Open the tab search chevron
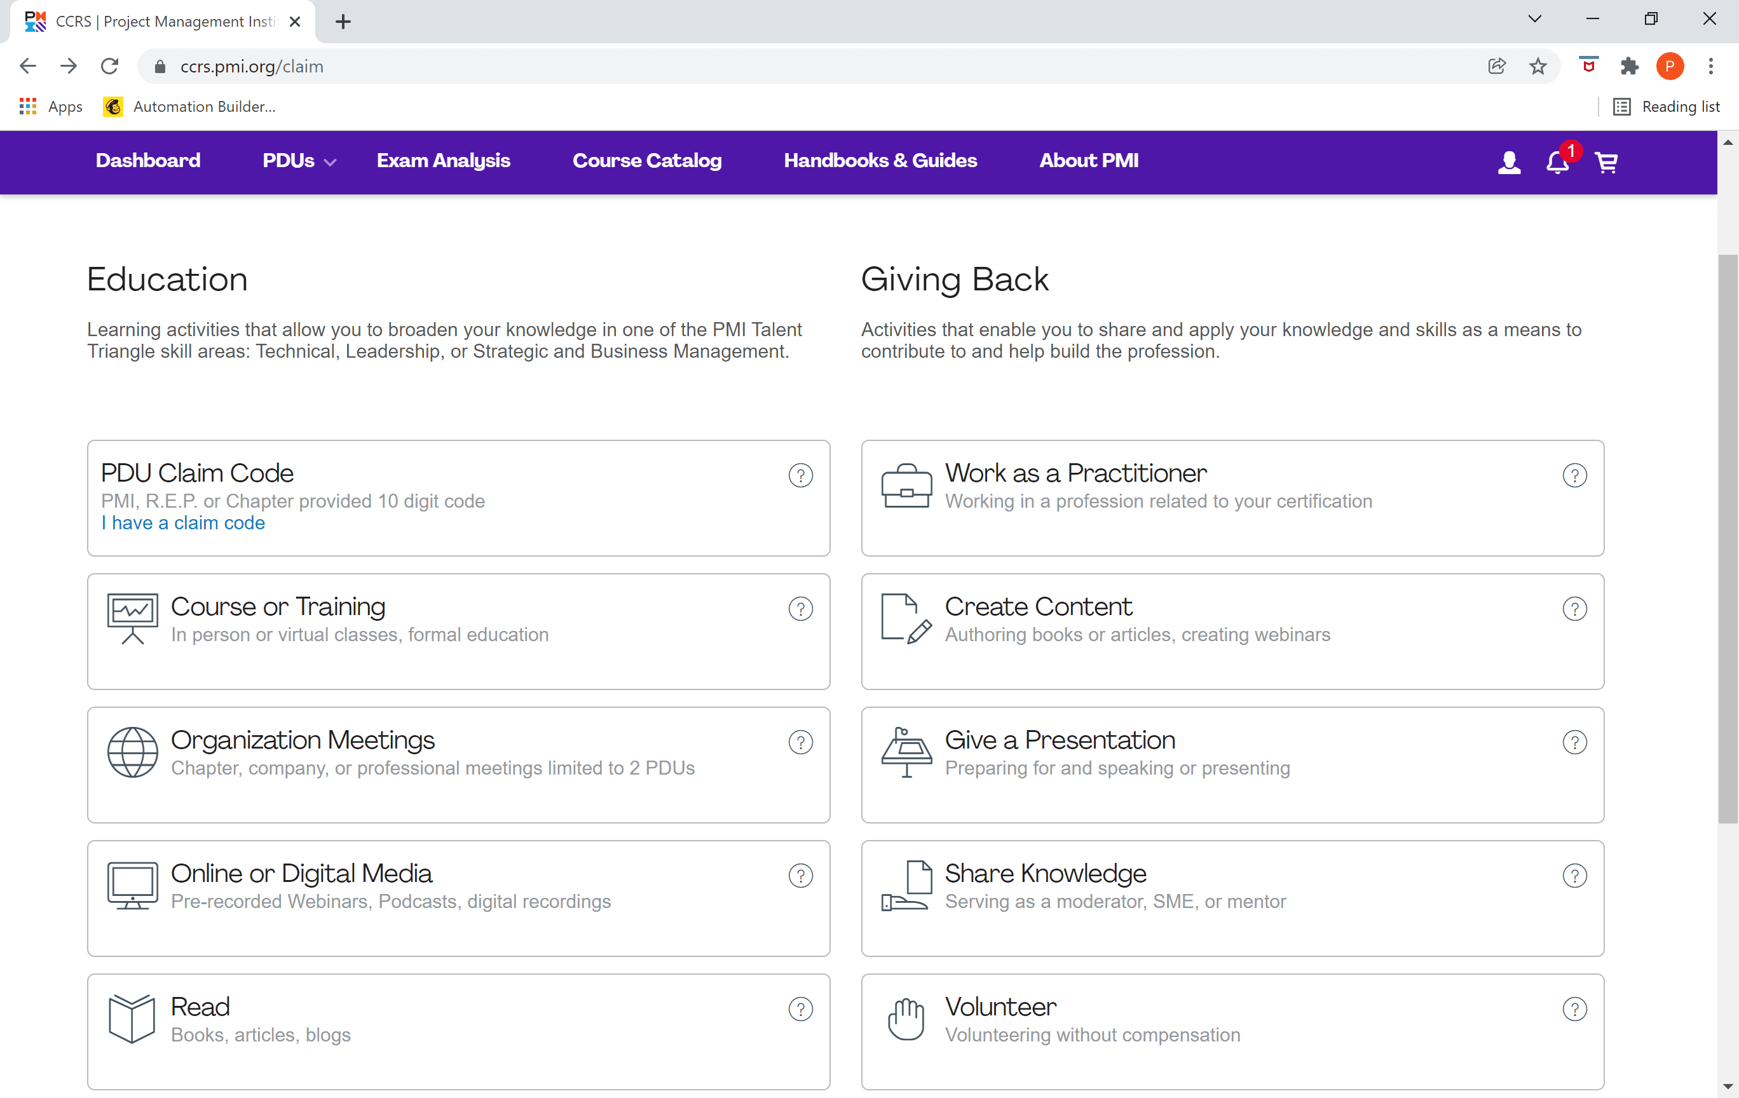The width and height of the screenshot is (1739, 1098). pyautogui.click(x=1536, y=19)
